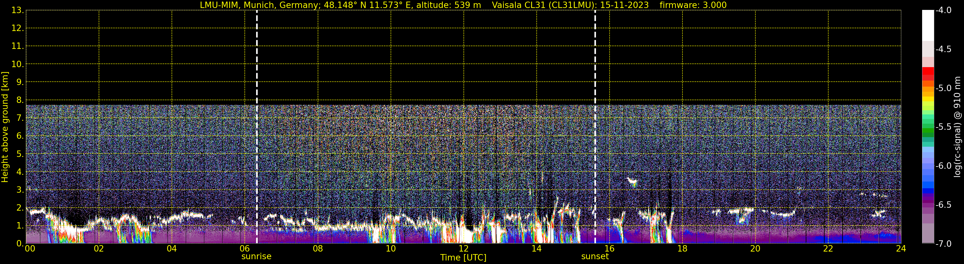The width and height of the screenshot is (964, 264).
Task: Click the colorbar label -5.0
Action: [x=944, y=88]
